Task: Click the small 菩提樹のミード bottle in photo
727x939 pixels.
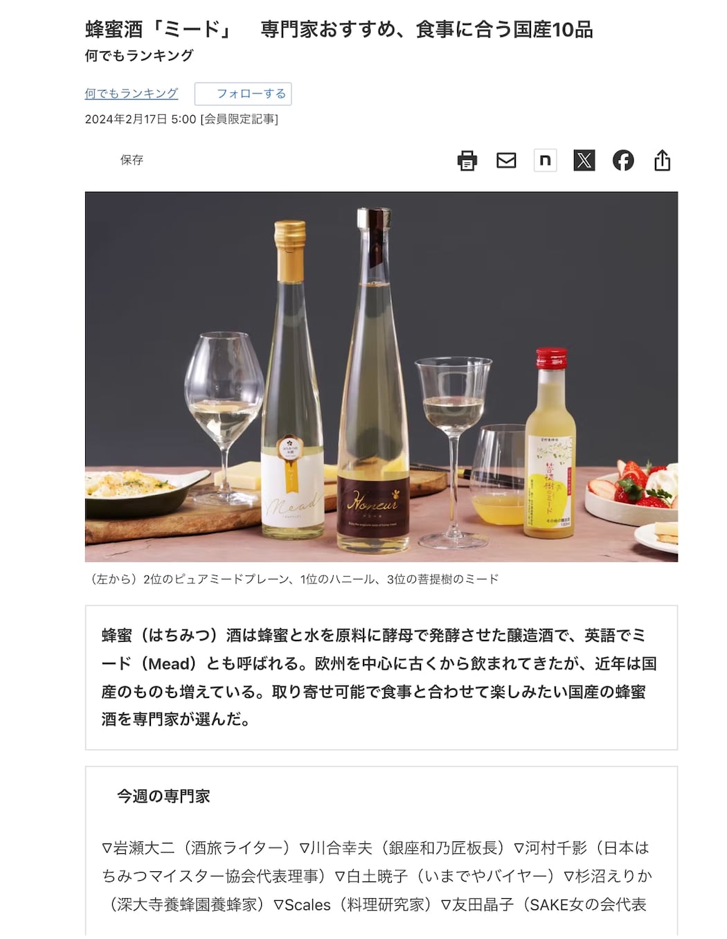Action: coord(550,445)
